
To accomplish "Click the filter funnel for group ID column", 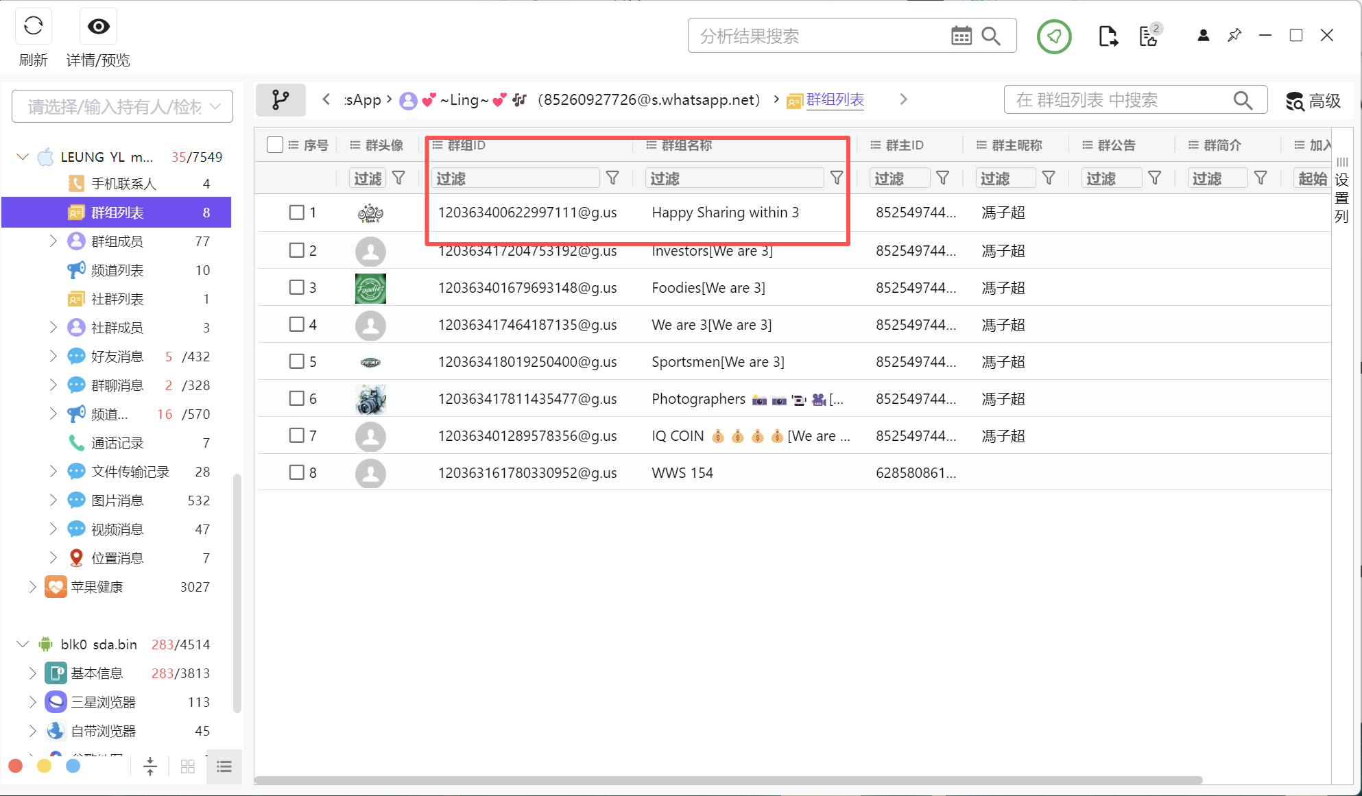I will (612, 178).
